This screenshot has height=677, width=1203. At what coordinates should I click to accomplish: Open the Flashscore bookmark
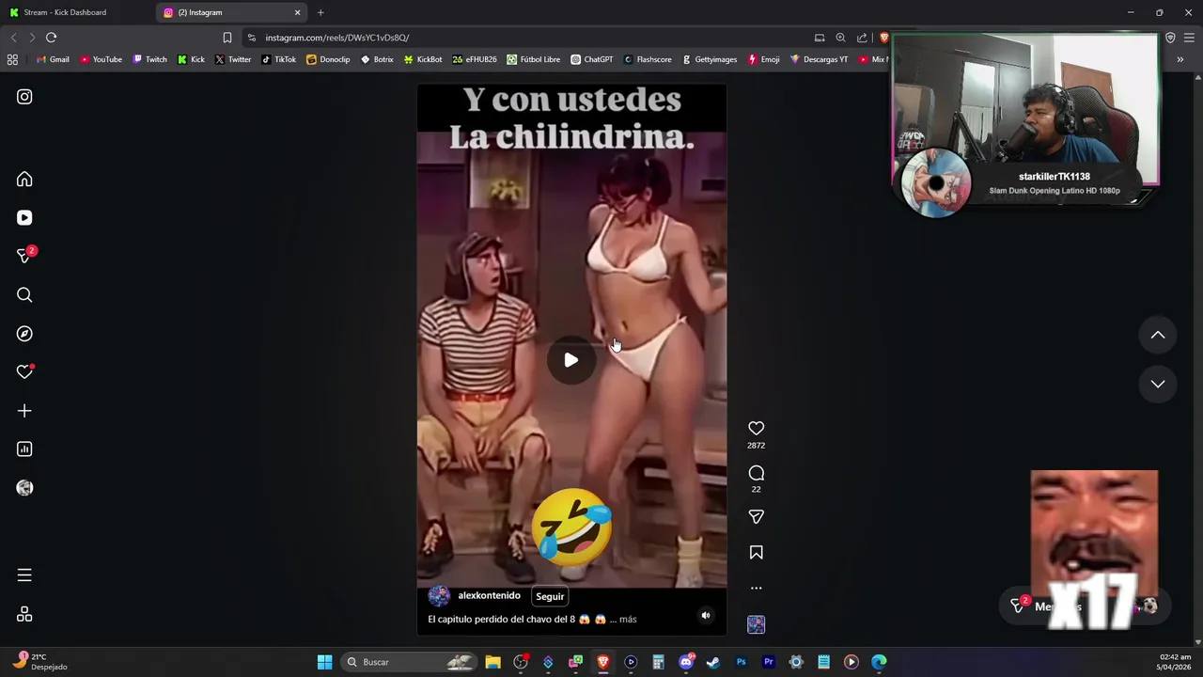coord(648,59)
